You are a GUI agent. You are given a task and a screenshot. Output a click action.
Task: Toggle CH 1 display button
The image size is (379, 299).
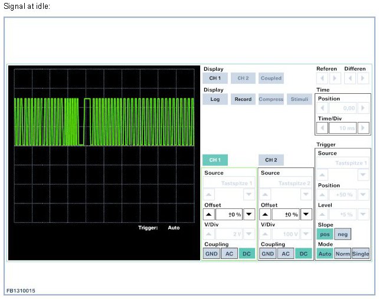pyautogui.click(x=215, y=78)
